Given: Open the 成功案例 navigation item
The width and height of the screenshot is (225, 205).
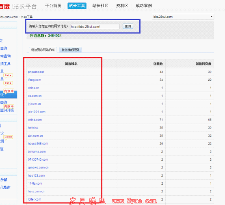Looking at the screenshot, I should [144, 6].
